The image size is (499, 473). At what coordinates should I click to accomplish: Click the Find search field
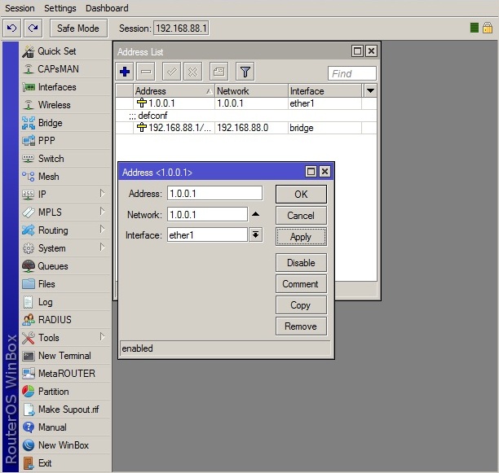[x=352, y=74]
